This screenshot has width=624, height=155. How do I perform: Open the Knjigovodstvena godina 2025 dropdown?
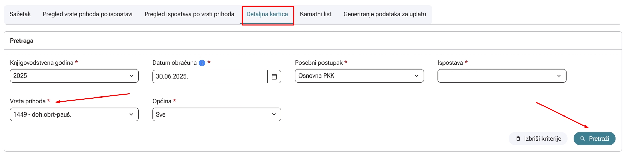(74, 76)
